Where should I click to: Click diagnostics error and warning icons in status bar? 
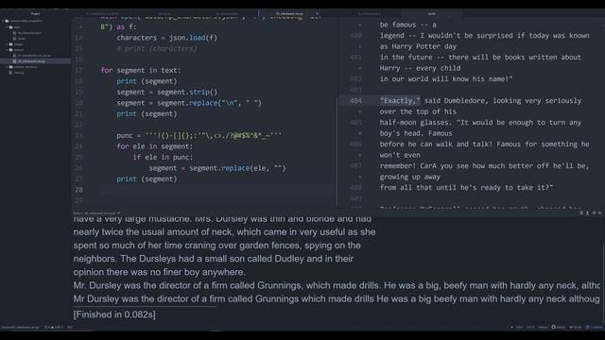click(53, 328)
